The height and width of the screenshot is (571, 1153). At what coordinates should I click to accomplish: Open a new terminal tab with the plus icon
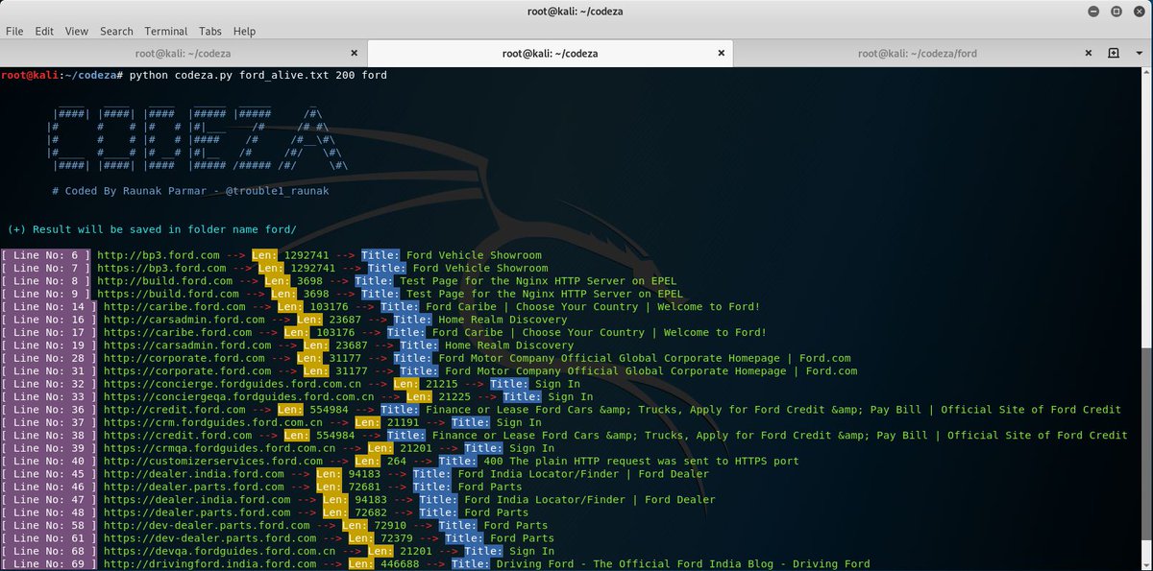point(1114,53)
